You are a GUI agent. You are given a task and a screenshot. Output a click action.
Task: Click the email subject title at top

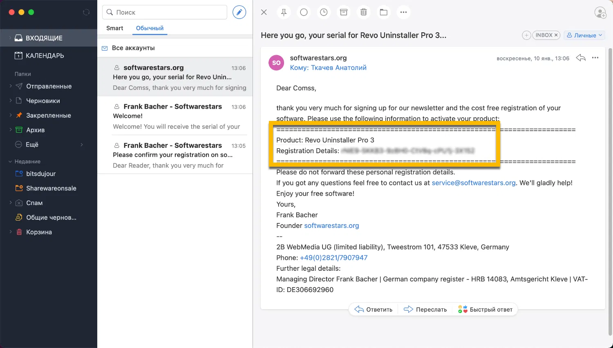point(353,36)
